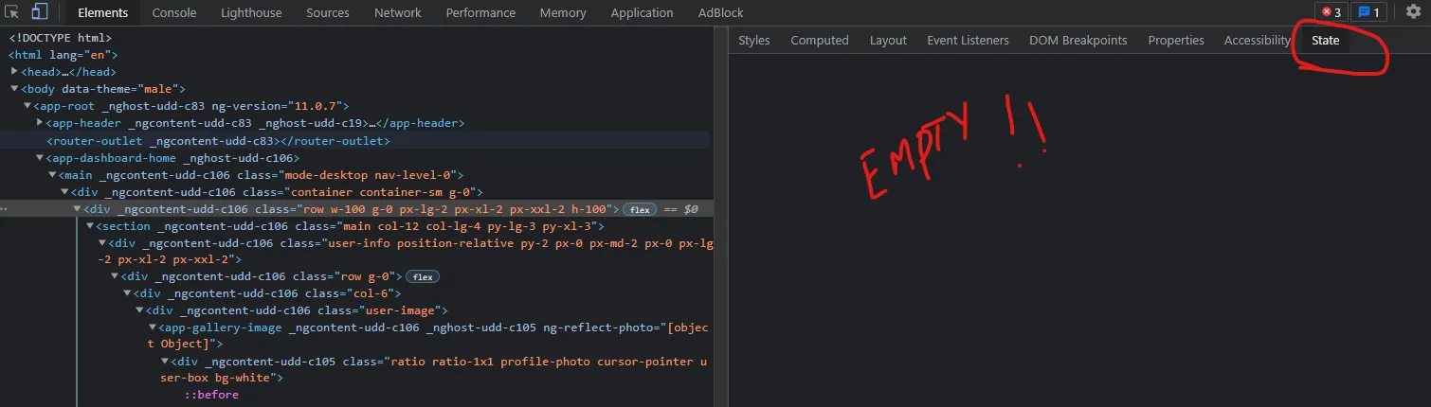Select the html lang="en" node
Screen dimensions: 1431x407
click(x=63, y=55)
